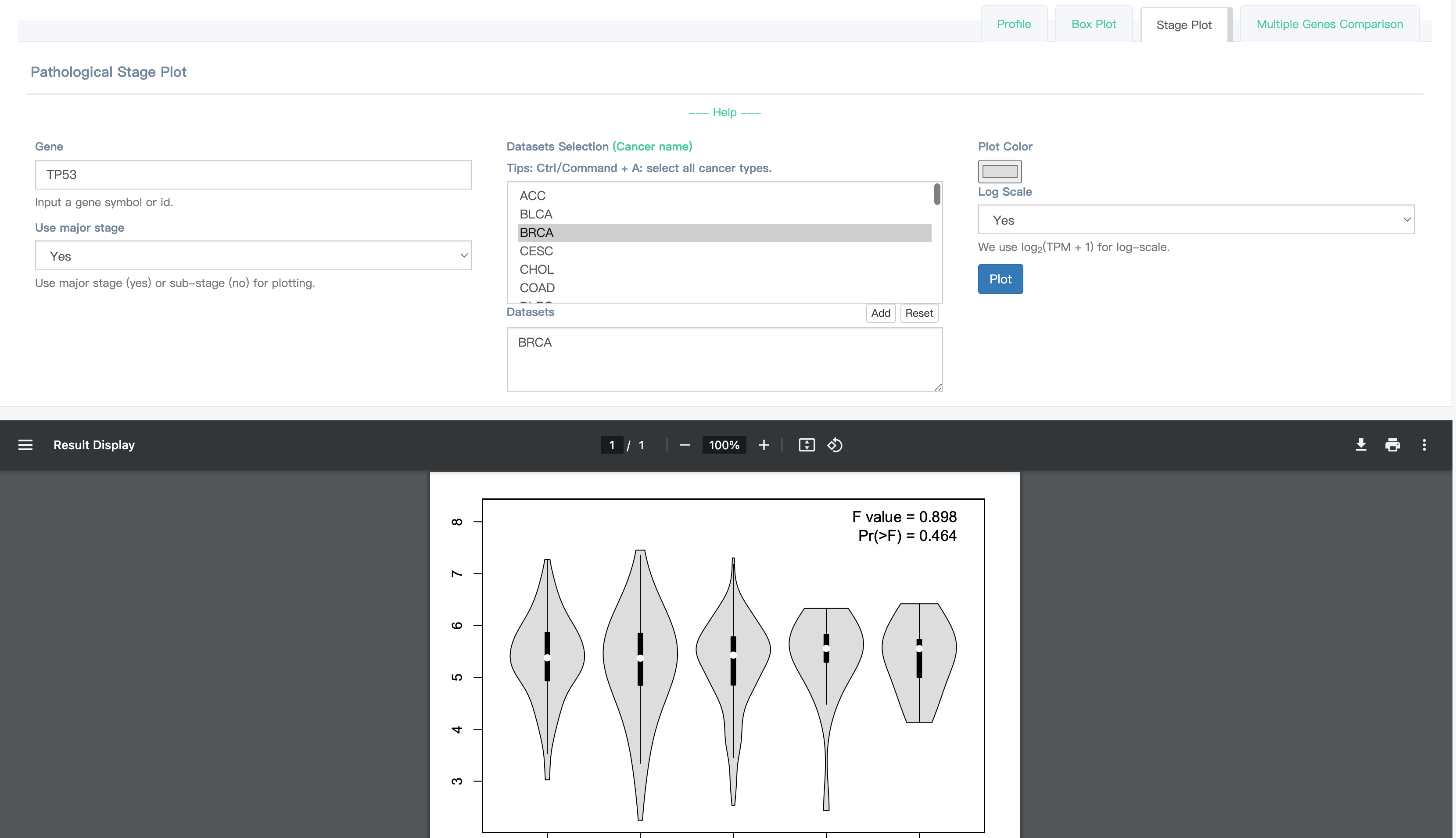Open the PDF viewer sidebar menu icon

(x=25, y=445)
